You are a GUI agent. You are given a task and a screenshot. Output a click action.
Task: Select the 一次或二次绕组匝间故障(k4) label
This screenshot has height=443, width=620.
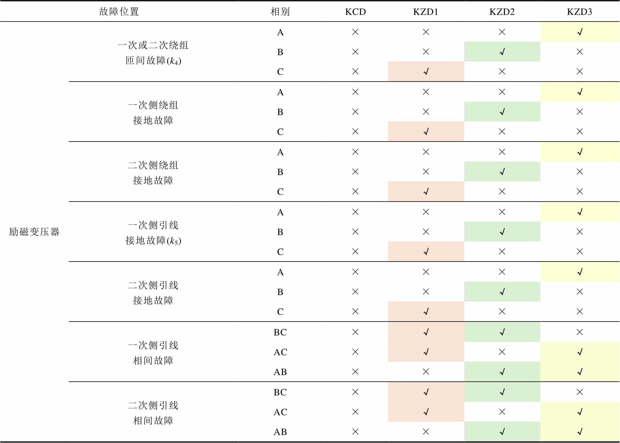pos(153,53)
